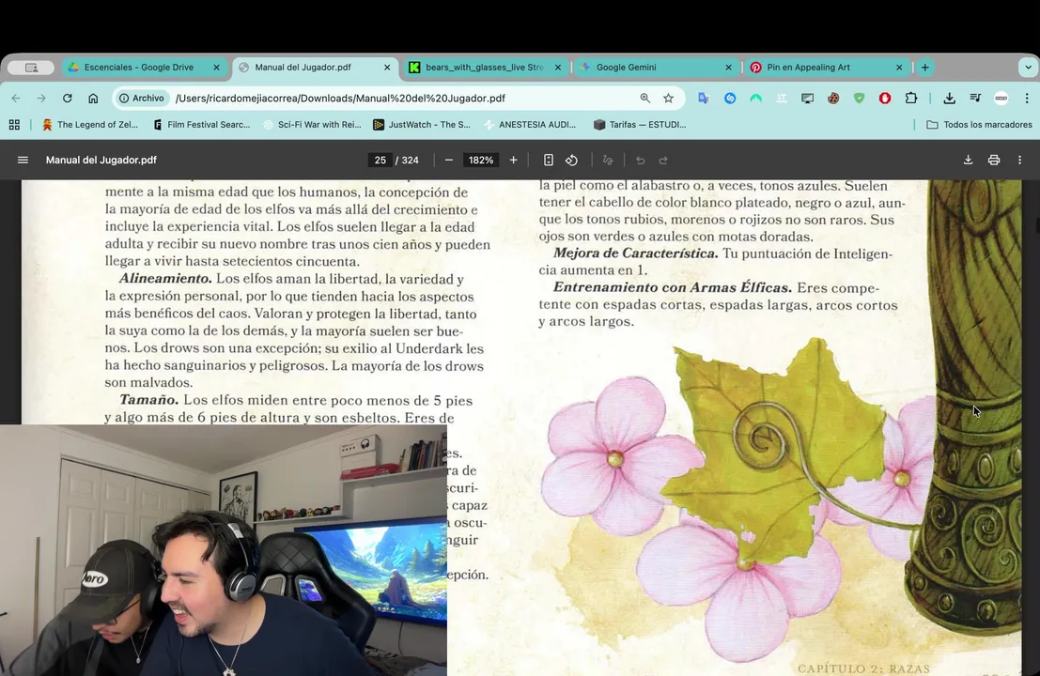Close the Pin en Appealing Art tab
1040x676 pixels.
click(899, 67)
